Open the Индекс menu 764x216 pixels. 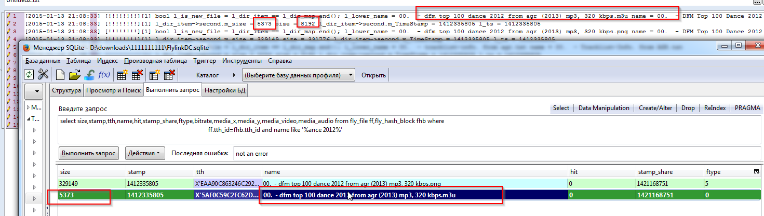(108, 61)
